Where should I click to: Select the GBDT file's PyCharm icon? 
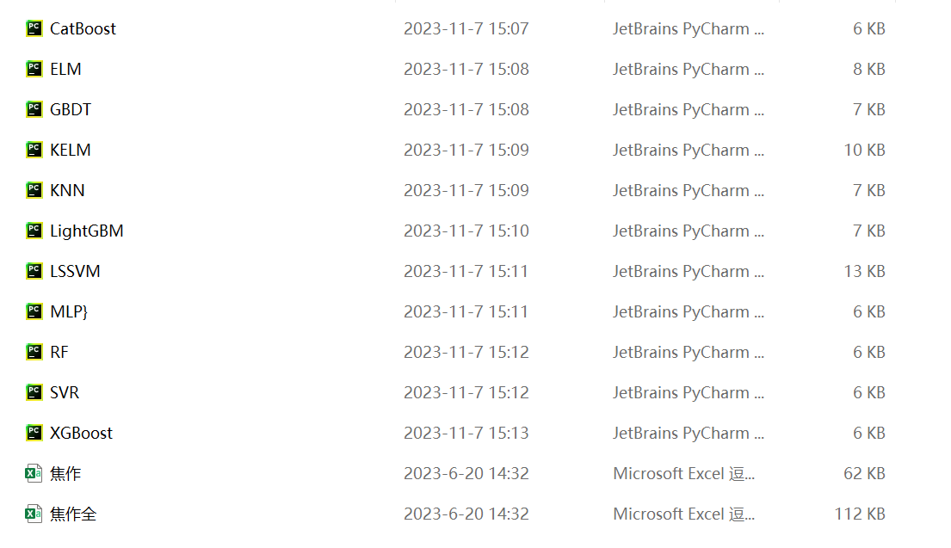point(34,109)
